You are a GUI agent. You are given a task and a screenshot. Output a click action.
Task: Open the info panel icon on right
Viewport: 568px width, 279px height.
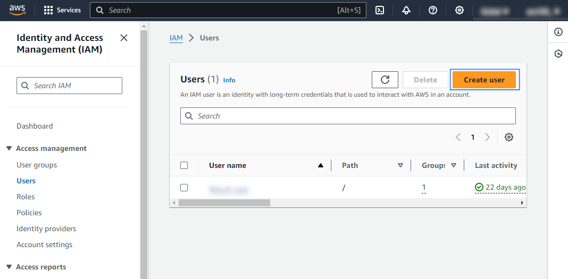click(x=558, y=32)
